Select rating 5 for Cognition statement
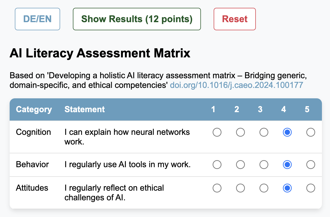 point(311,132)
